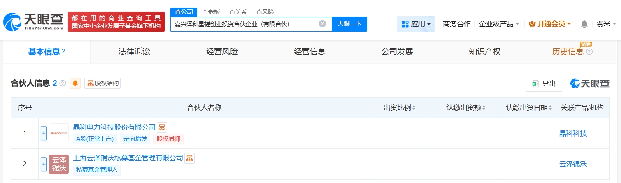Click the notification bell icon in header

[584, 24]
